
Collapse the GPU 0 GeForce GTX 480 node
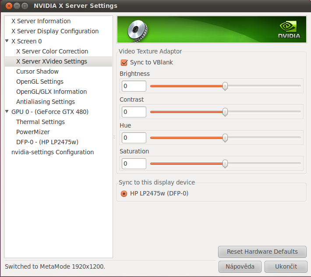pos(7,111)
